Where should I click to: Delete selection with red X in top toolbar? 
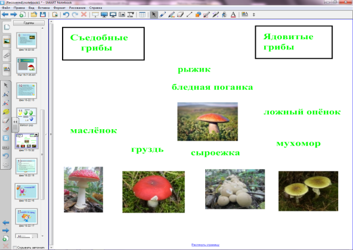[83, 15]
